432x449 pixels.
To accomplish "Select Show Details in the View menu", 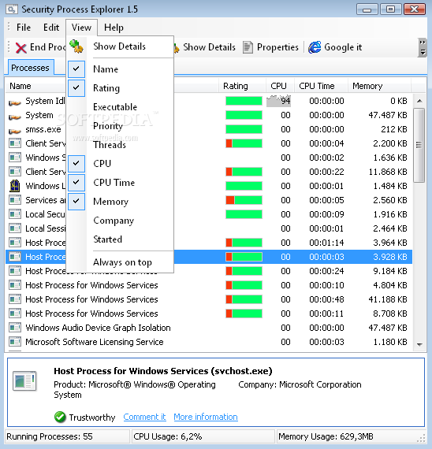I will (120, 46).
